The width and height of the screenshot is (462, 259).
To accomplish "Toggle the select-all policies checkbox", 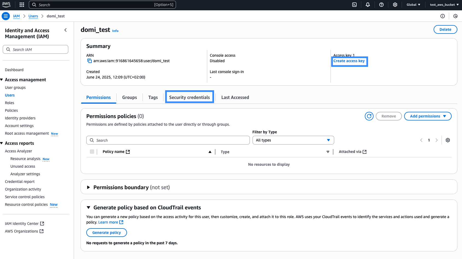I will click(92, 152).
